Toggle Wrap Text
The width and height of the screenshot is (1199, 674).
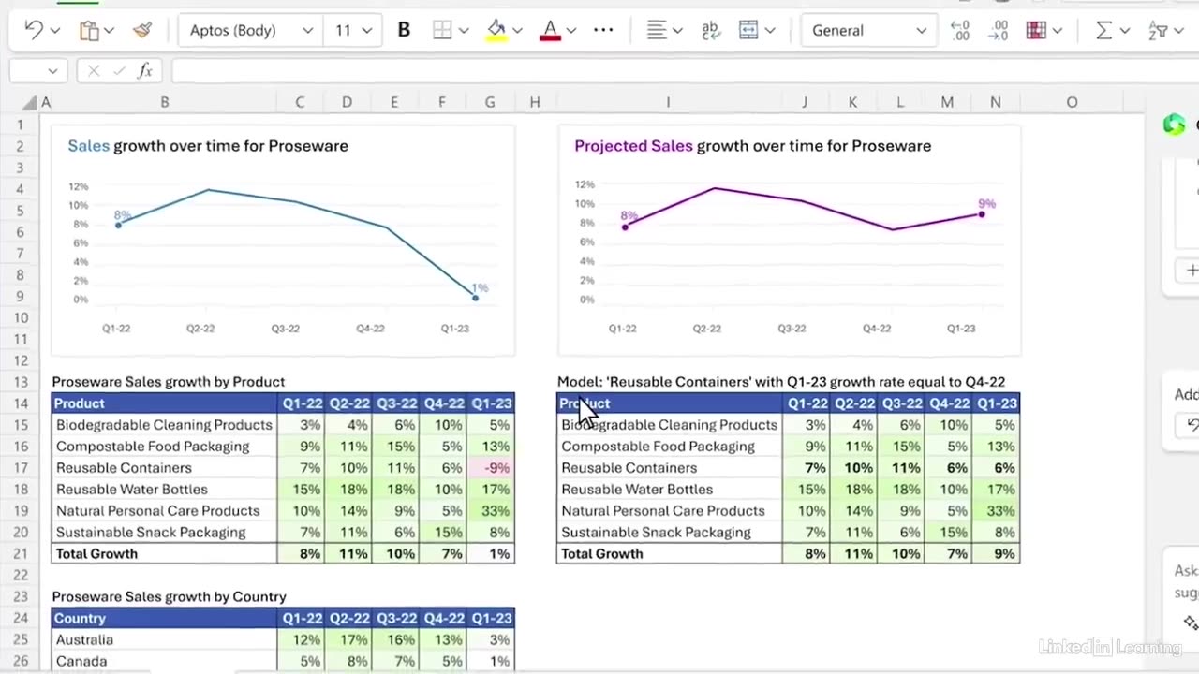711,30
